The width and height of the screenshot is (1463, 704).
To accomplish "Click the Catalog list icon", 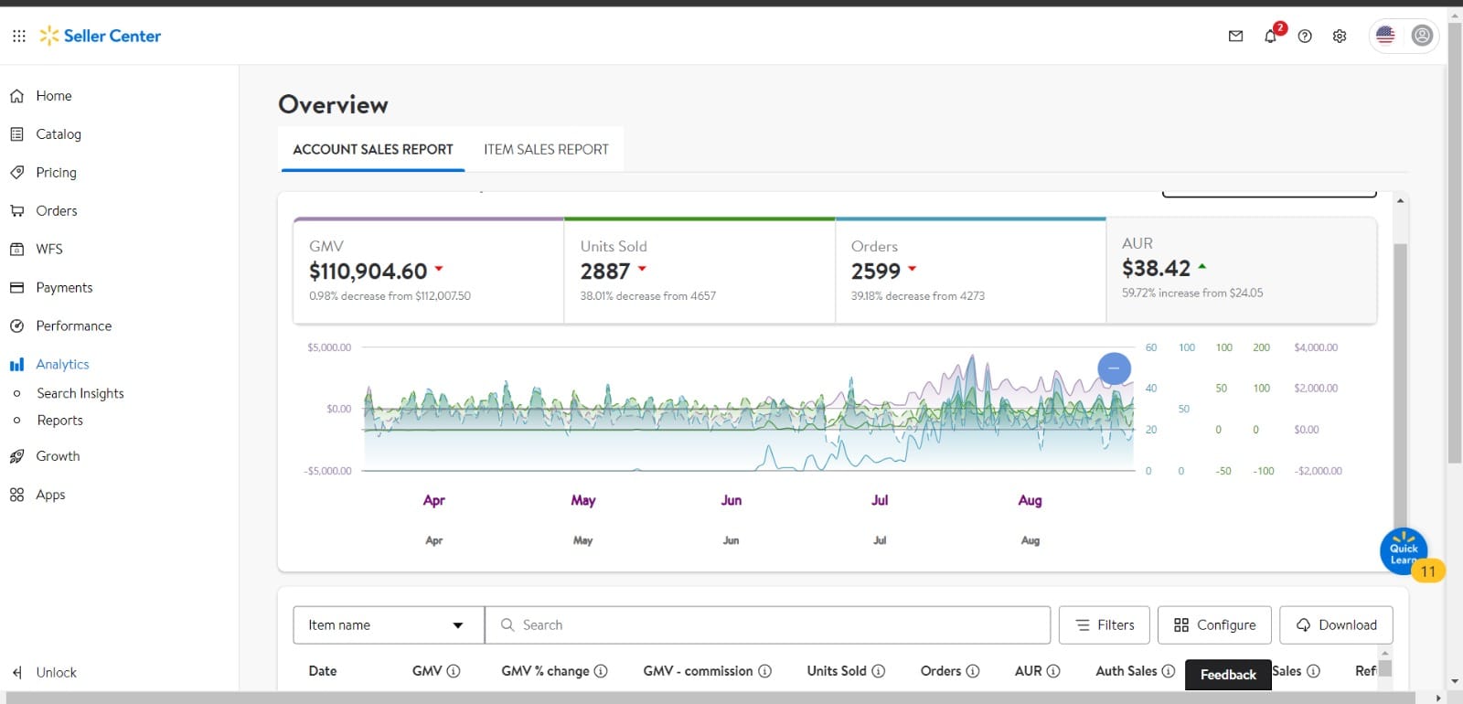I will coord(16,134).
